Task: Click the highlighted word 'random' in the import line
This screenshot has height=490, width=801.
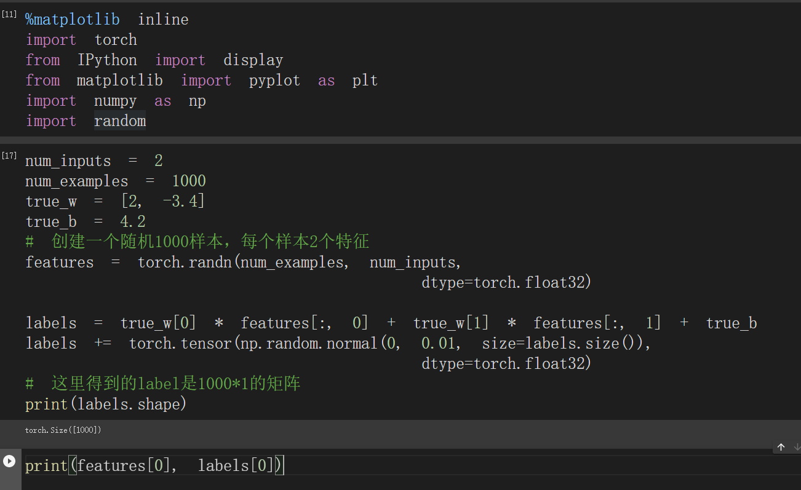Action: coord(120,121)
